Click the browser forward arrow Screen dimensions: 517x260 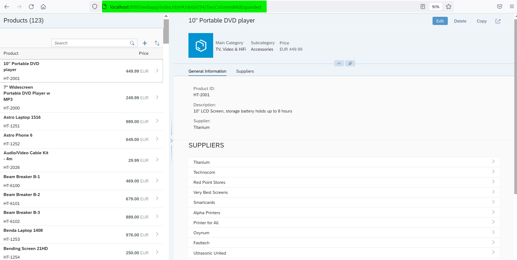tap(19, 7)
